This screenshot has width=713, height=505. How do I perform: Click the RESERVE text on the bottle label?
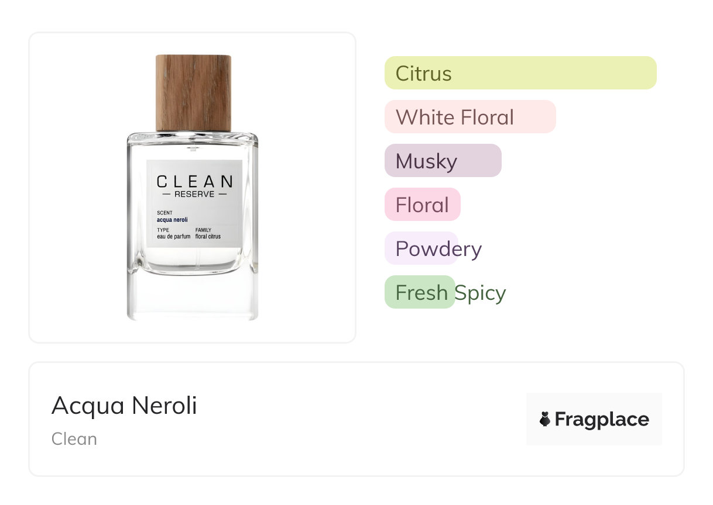[x=194, y=194]
